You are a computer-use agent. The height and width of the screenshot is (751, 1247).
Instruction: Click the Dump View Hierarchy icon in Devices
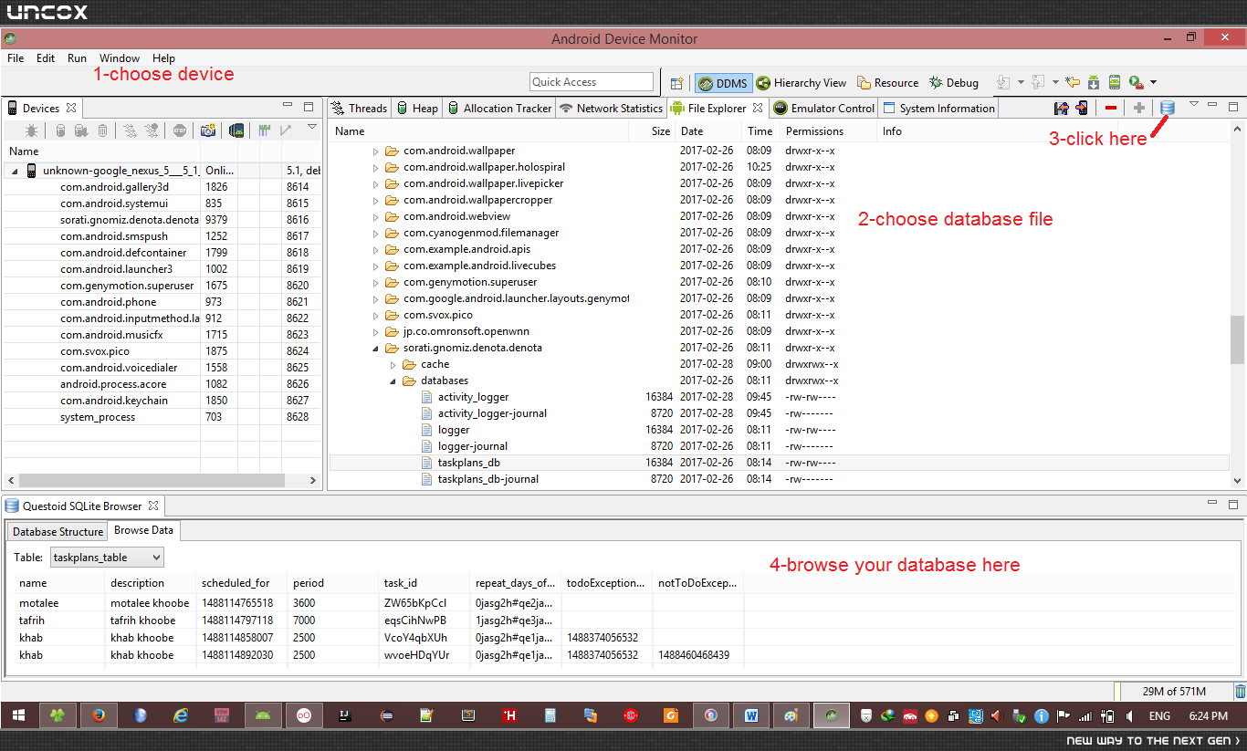(236, 130)
